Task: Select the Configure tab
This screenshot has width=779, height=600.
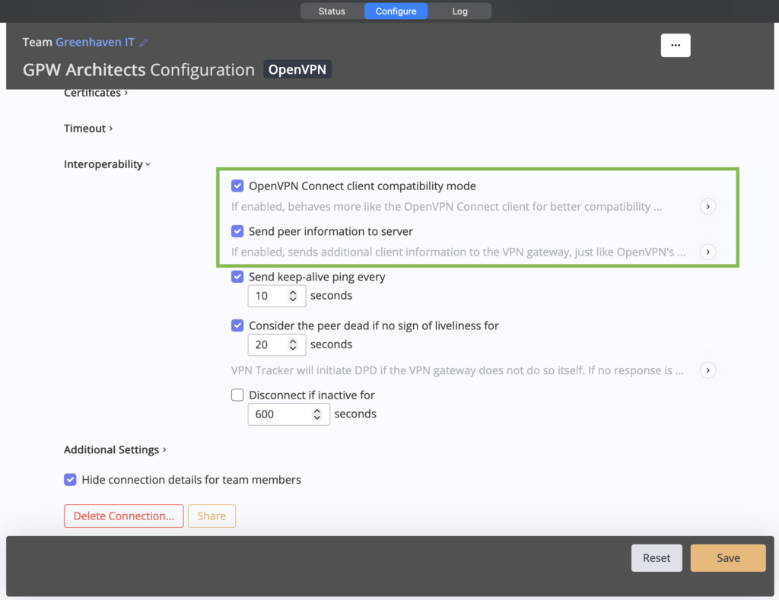Action: [x=396, y=11]
